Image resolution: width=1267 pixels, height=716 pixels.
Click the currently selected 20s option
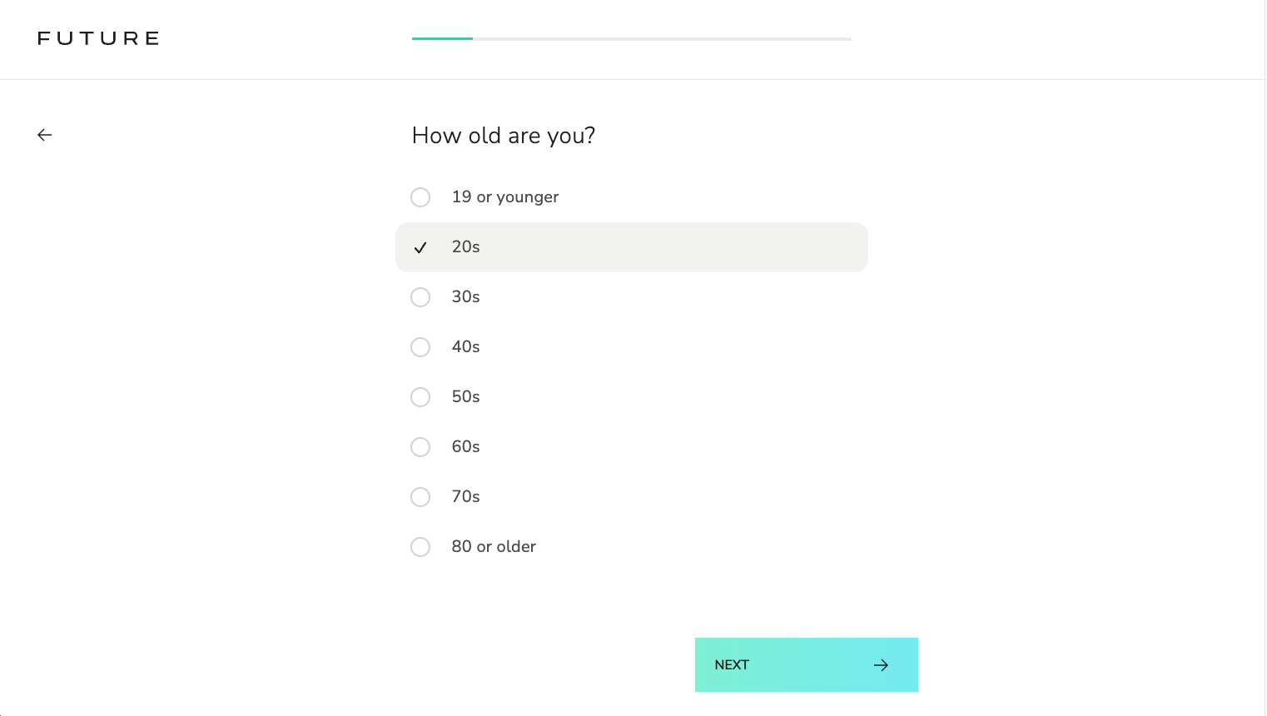coord(631,246)
